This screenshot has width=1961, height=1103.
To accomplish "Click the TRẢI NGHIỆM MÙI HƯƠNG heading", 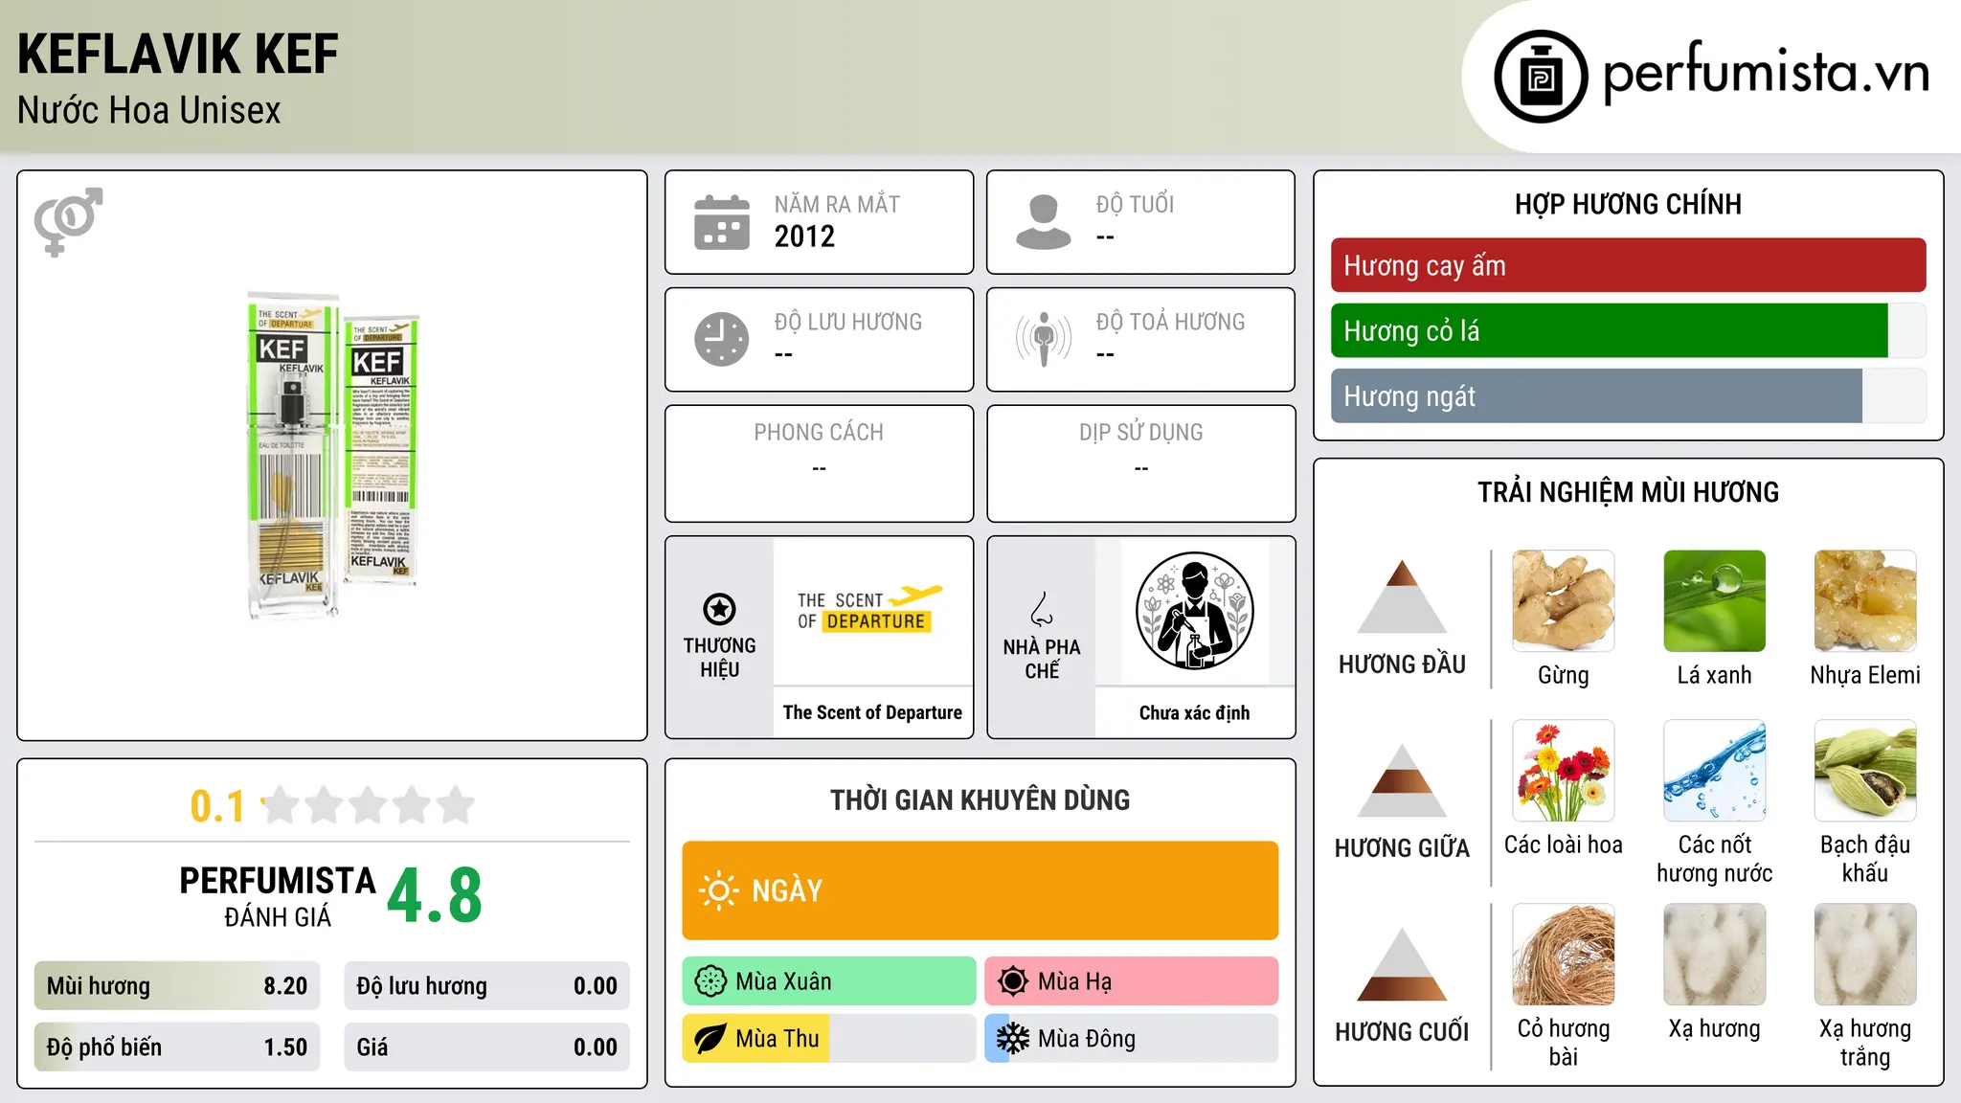I will [x=1628, y=492].
